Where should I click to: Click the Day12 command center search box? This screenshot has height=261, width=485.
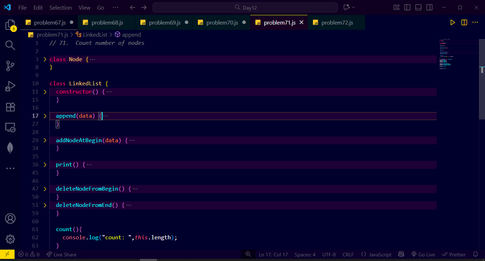point(245,7)
